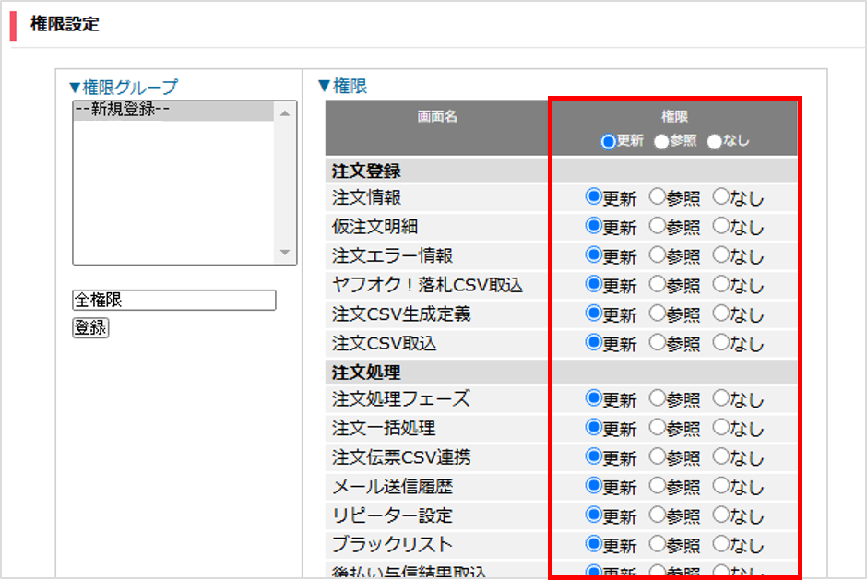
Task: Set リピーター設定 to 参照
Action: click(x=657, y=515)
